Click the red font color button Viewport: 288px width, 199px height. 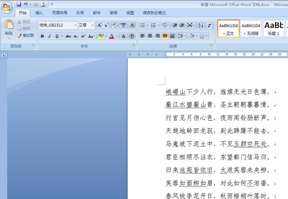[x=111, y=36]
